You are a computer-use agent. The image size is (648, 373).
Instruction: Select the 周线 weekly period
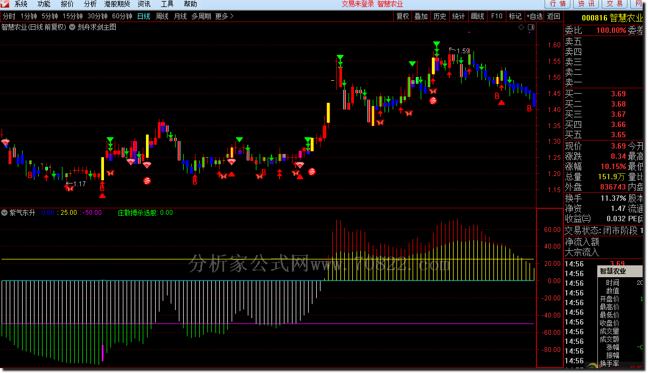(162, 16)
